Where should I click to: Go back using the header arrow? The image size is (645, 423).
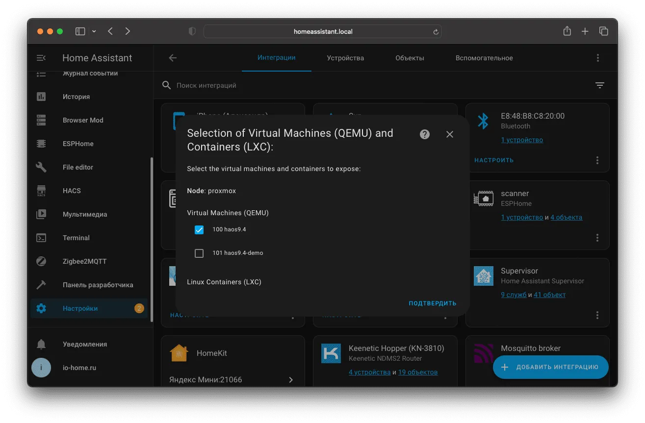pyautogui.click(x=173, y=58)
